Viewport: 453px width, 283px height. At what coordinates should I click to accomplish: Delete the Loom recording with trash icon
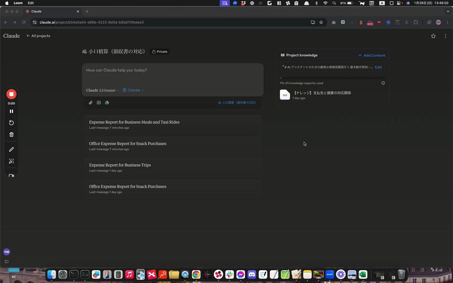[x=11, y=134]
